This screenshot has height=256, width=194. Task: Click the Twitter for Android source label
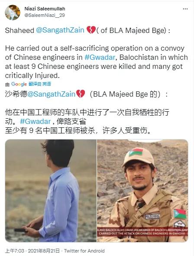coord(84,251)
